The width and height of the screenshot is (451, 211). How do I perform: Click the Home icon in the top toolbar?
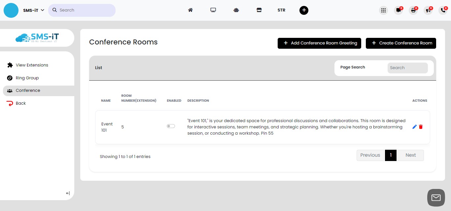click(190, 10)
